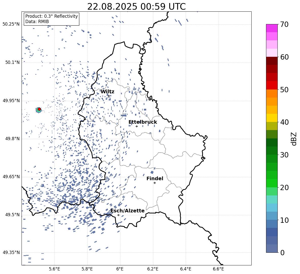Click the colorbar tick value 60

284,57
